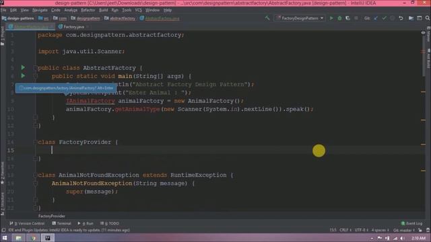Show Git history using the clock icon
431x242 pixels.
tap(392, 18)
